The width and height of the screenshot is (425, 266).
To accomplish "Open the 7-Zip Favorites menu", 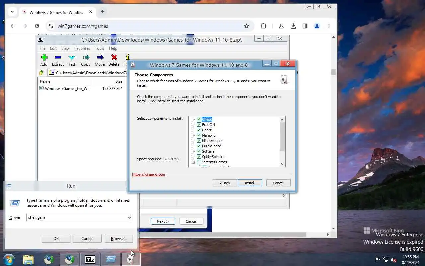I will click(82, 48).
